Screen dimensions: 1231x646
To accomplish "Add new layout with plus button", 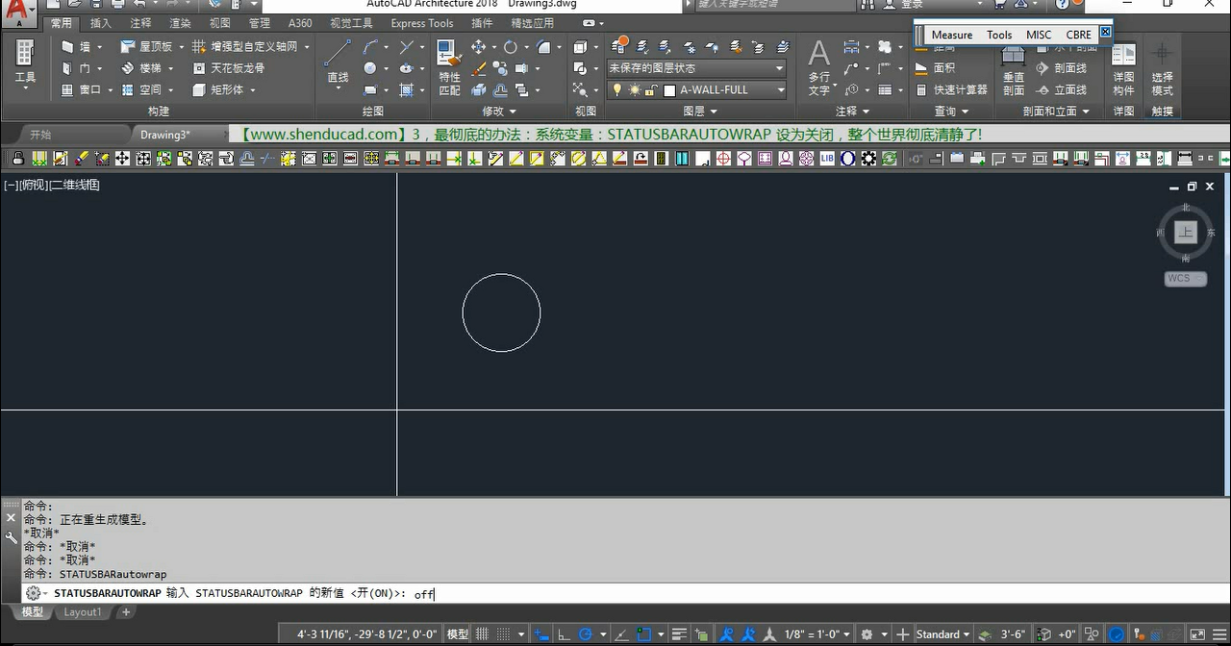I will [x=125, y=612].
